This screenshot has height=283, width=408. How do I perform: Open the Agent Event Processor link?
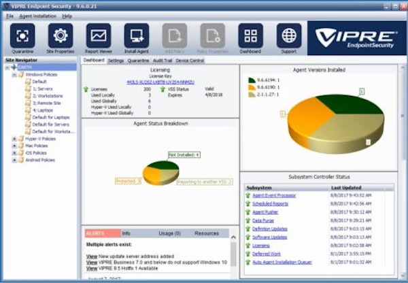(x=274, y=195)
